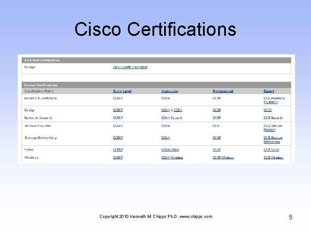Image resolution: width=311 pixels, height=233 pixels.
Task: Click the Certification Paths column label
Action: pos(39,91)
